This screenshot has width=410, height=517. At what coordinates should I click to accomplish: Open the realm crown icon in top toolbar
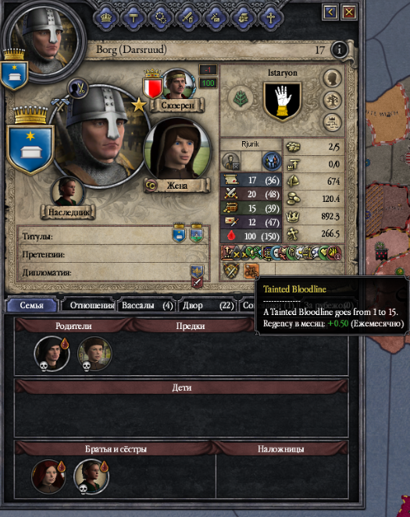coord(105,17)
